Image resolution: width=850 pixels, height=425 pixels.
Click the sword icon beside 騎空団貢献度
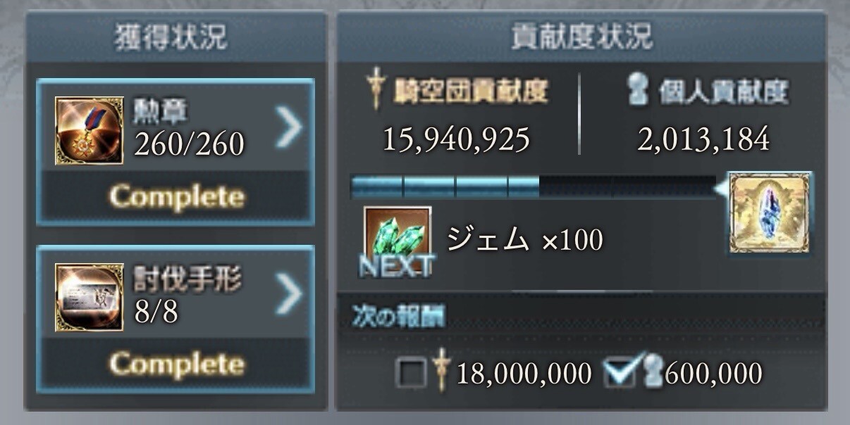(376, 89)
